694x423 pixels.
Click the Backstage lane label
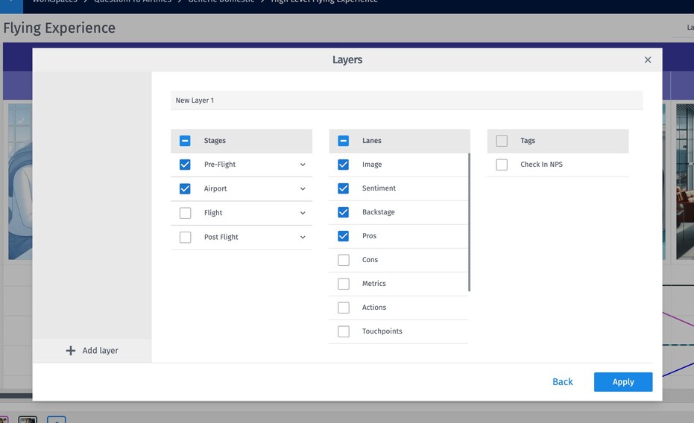coord(379,212)
